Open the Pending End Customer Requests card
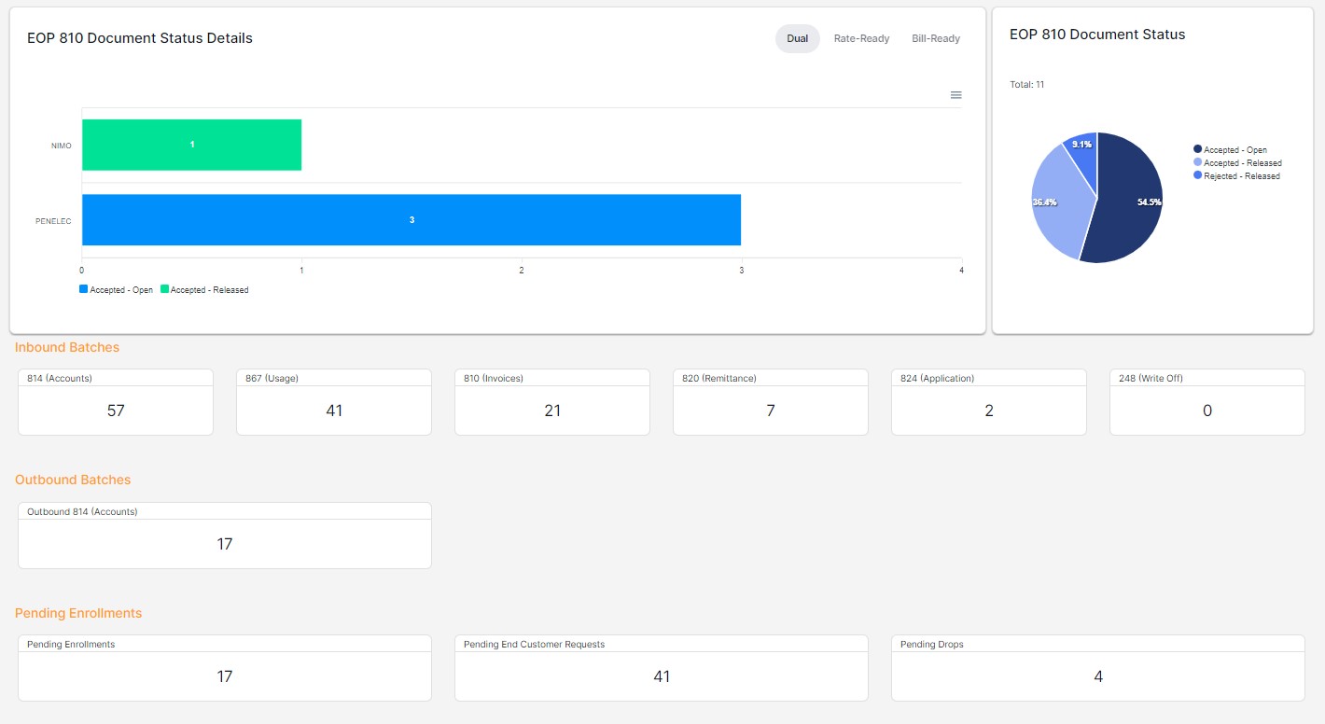Screen dimensions: 1325x724 pyautogui.click(x=662, y=668)
